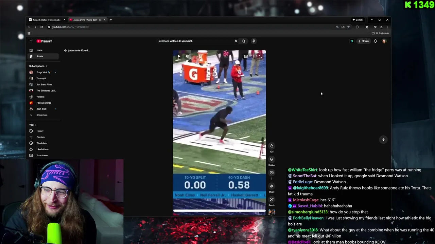Image resolution: width=435 pixels, height=244 pixels.
Task: Play the Shorts video
Action: [x=179, y=56]
